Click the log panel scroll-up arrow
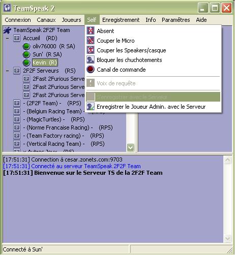Viewport: 235px width, 255px height. point(227,160)
